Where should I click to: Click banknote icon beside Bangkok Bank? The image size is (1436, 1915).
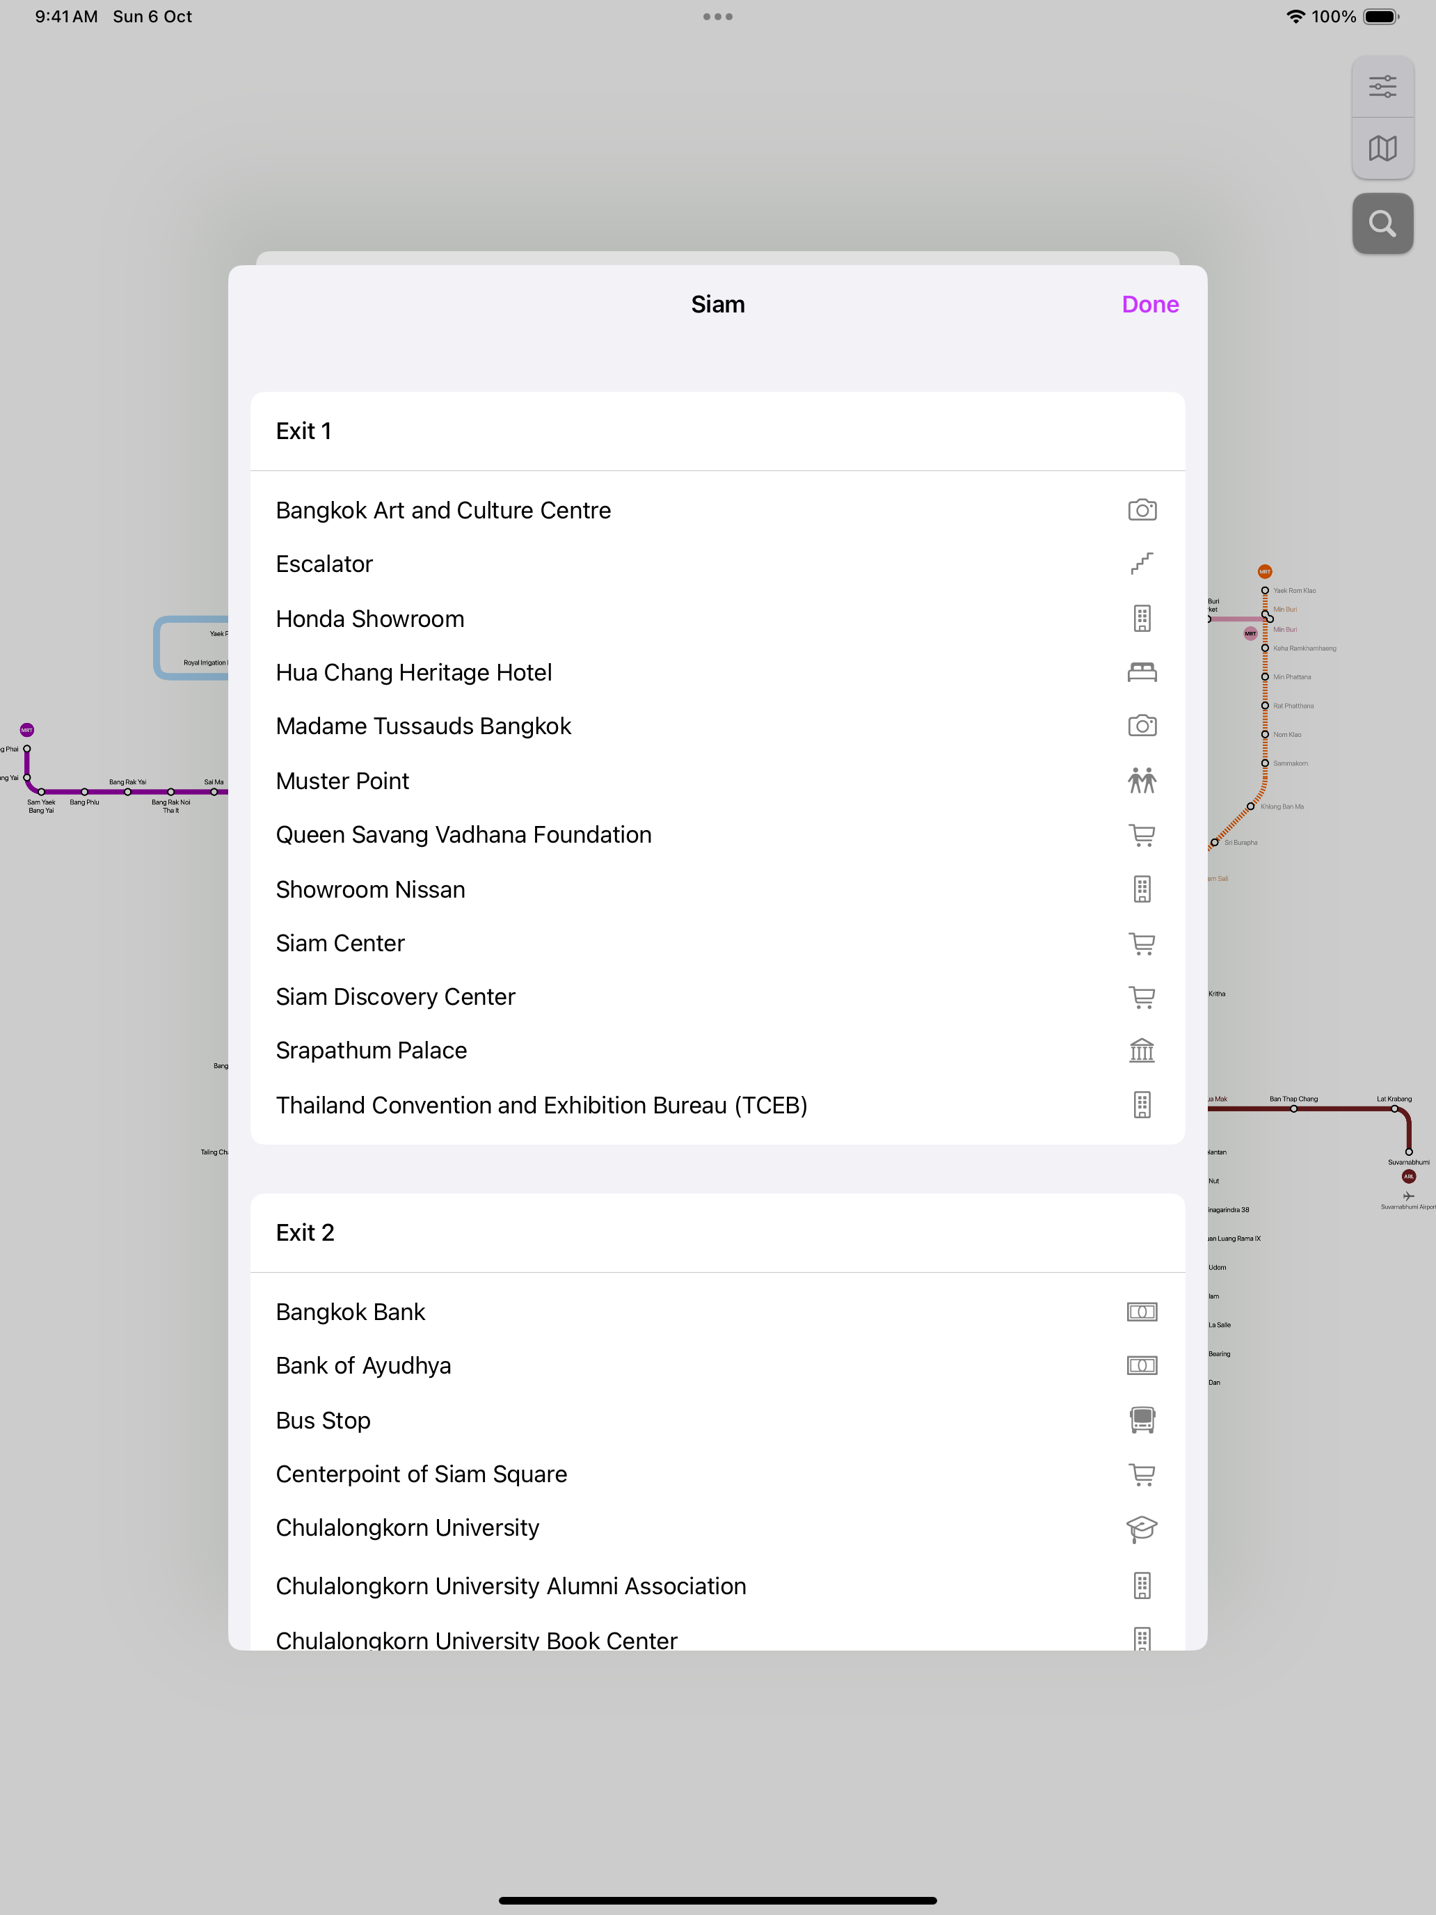point(1142,1312)
